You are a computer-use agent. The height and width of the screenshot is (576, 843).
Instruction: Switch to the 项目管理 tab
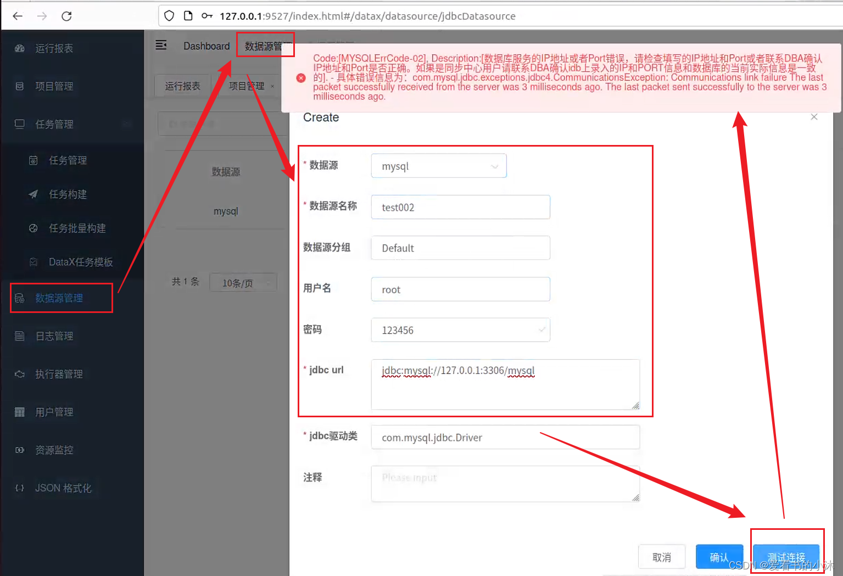click(x=247, y=86)
